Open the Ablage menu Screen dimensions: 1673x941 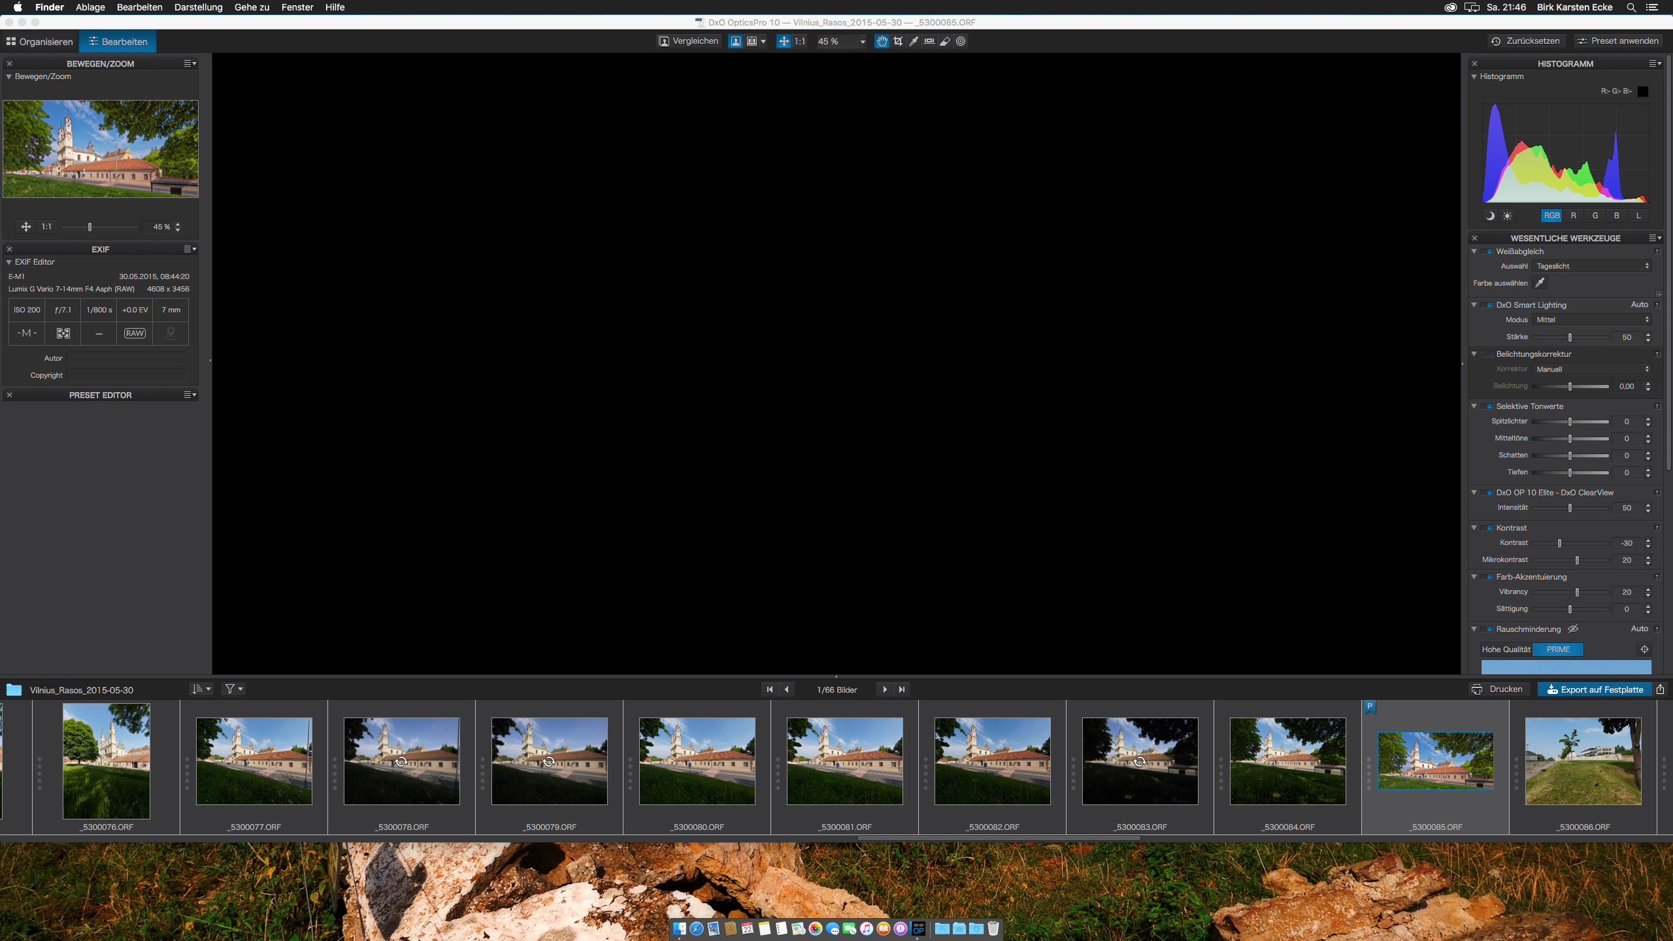click(x=90, y=7)
